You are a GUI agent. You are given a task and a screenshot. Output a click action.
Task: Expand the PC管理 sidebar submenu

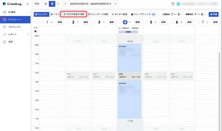[28, 12]
